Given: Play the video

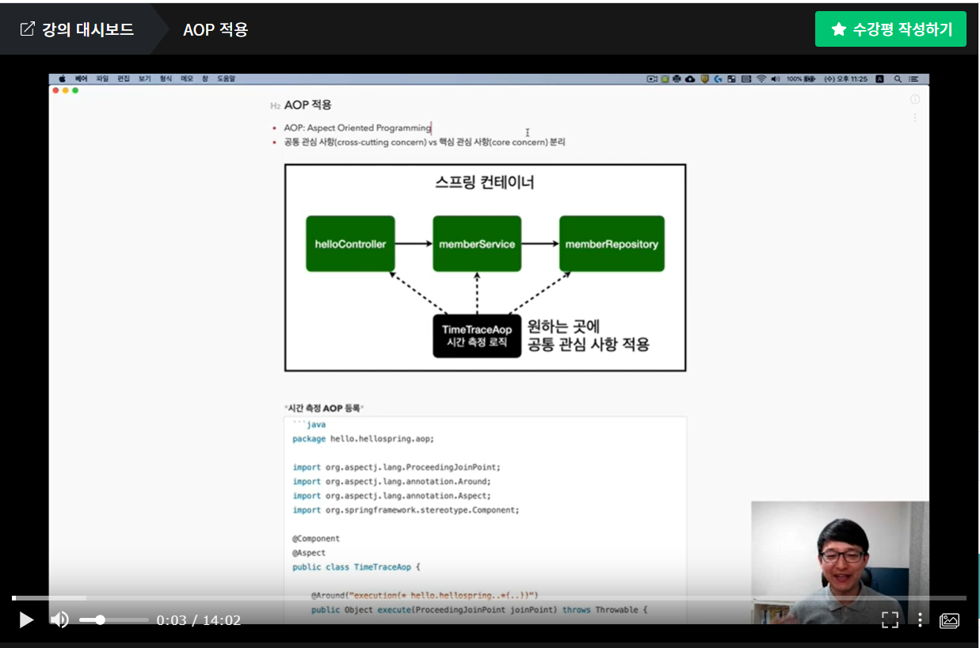Looking at the screenshot, I should pos(26,619).
